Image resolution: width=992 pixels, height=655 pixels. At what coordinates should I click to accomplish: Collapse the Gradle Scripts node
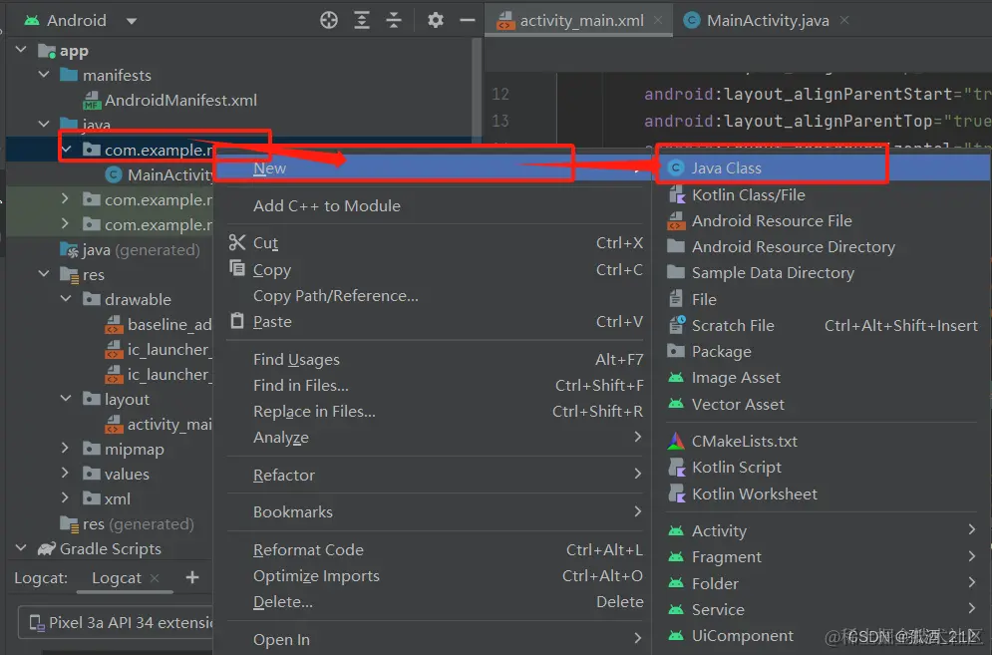coord(22,548)
